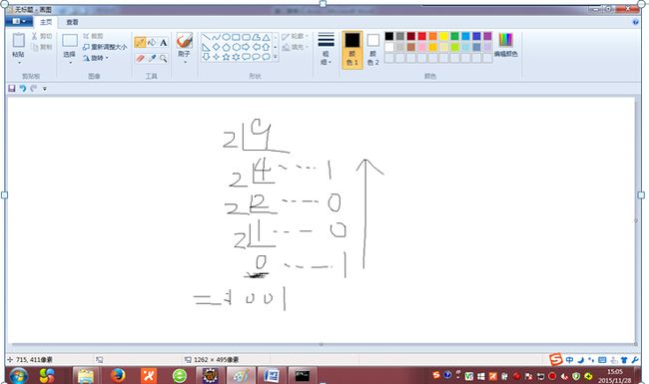Click the shapes gallery scroll-down arrow
The height and width of the screenshot is (384, 649).
276,48
